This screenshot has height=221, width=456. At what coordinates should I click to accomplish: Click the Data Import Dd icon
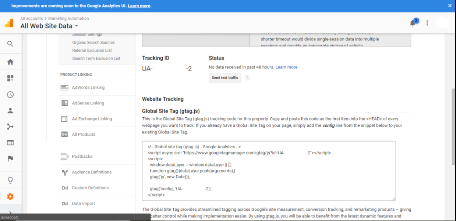pos(65,204)
